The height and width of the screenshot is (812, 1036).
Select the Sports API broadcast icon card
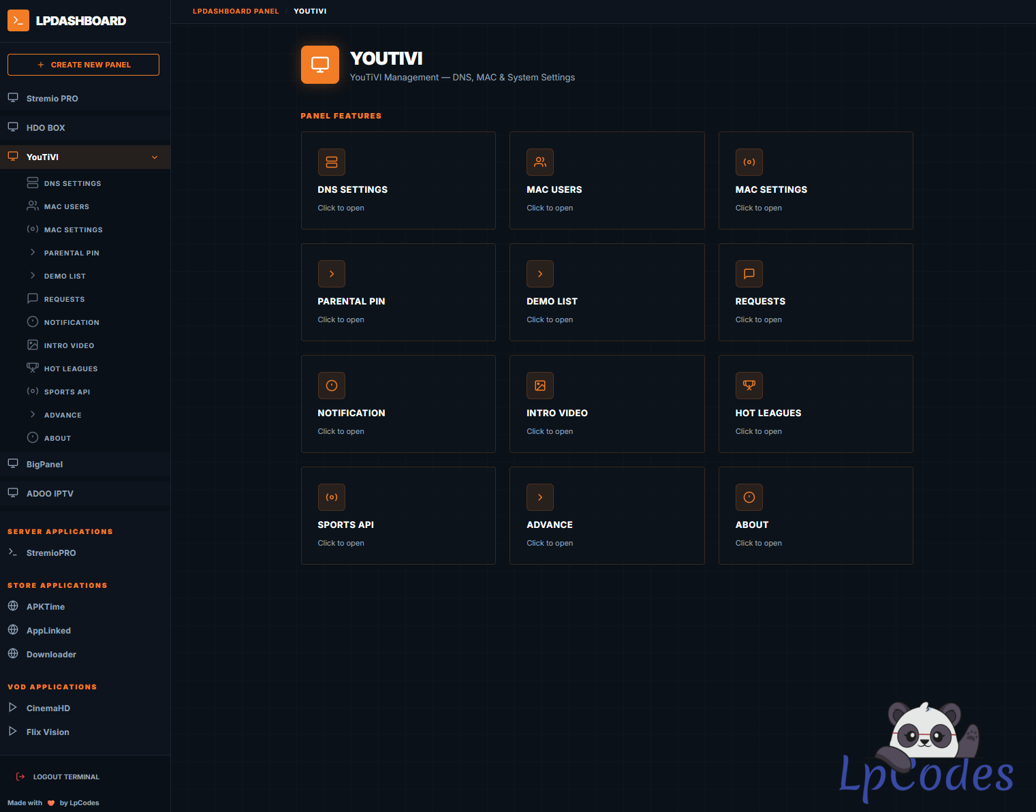point(331,497)
